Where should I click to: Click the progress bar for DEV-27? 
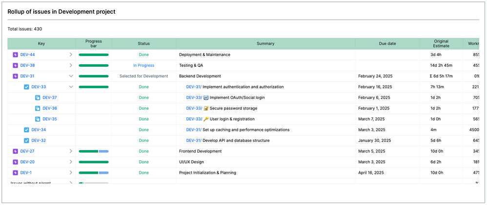coord(94,151)
